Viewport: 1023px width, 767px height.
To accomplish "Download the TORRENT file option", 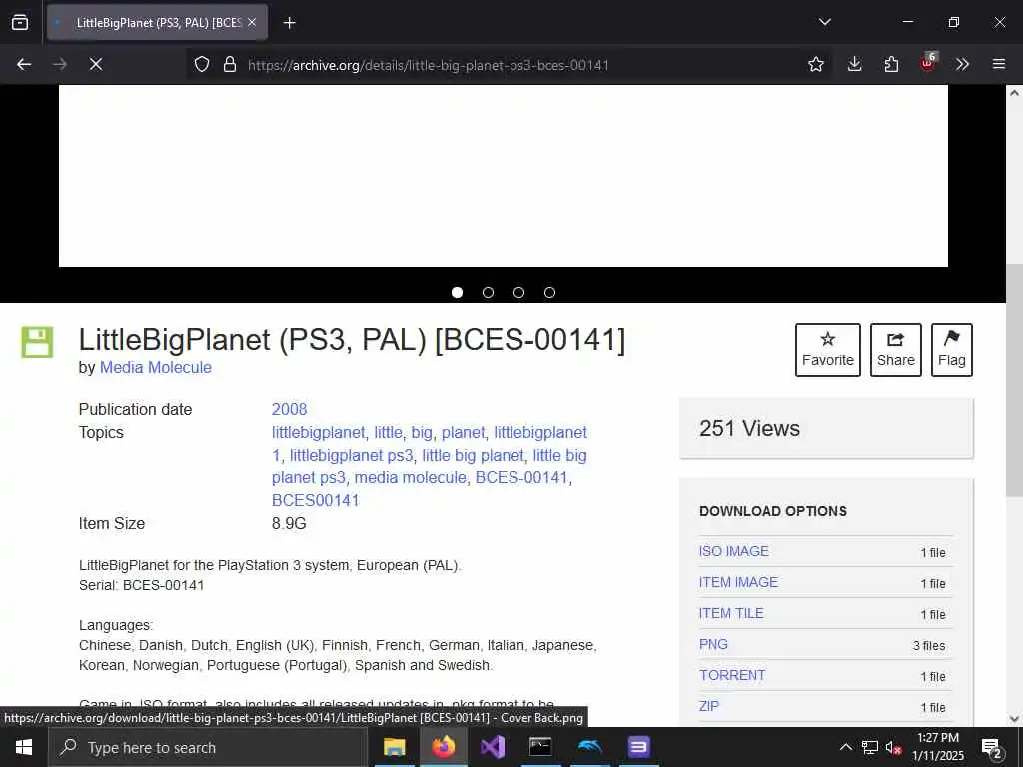I will click(732, 676).
